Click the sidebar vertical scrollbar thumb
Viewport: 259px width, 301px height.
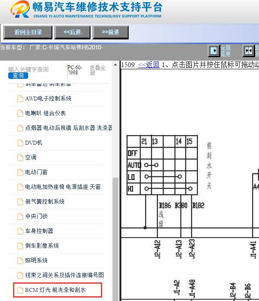point(115,239)
